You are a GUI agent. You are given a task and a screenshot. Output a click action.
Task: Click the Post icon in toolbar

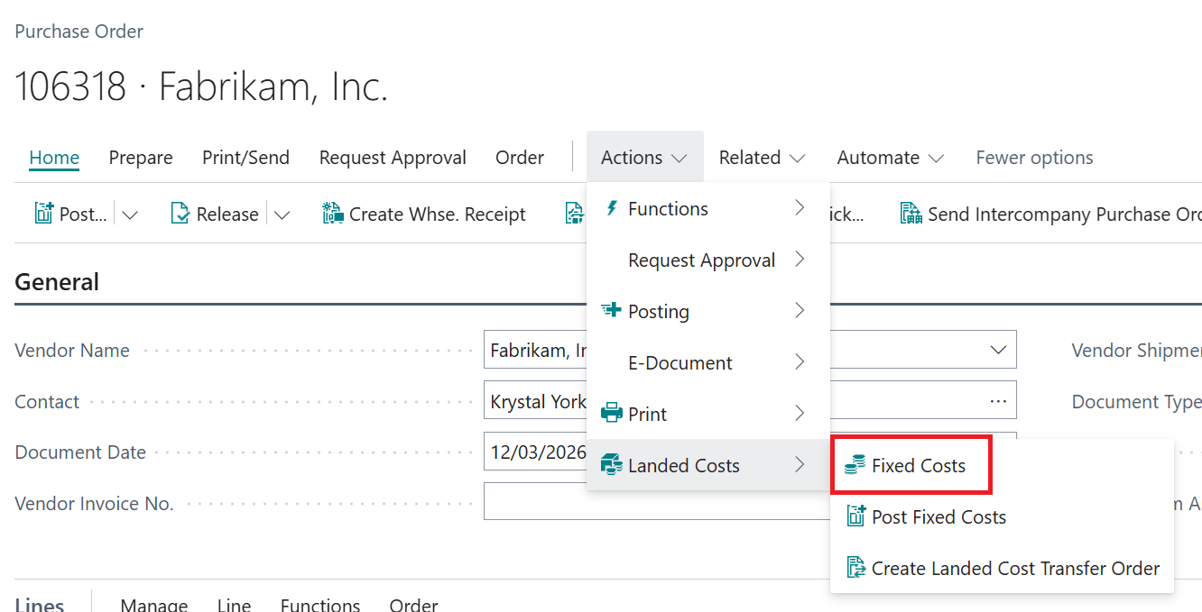[x=44, y=214]
